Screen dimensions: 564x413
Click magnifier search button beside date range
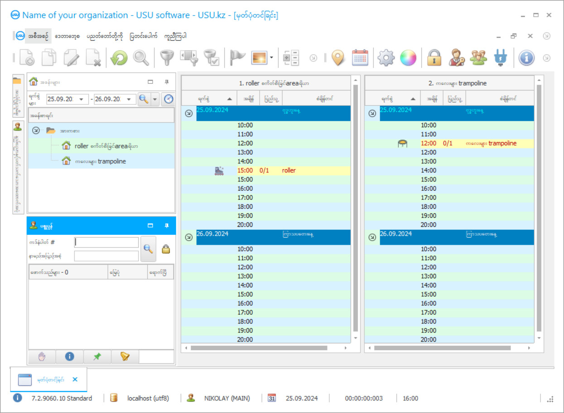click(144, 99)
